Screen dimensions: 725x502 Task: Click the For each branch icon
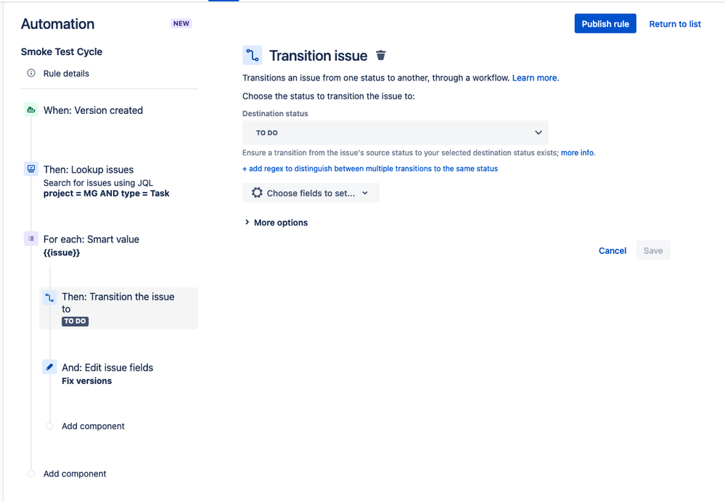pos(31,239)
